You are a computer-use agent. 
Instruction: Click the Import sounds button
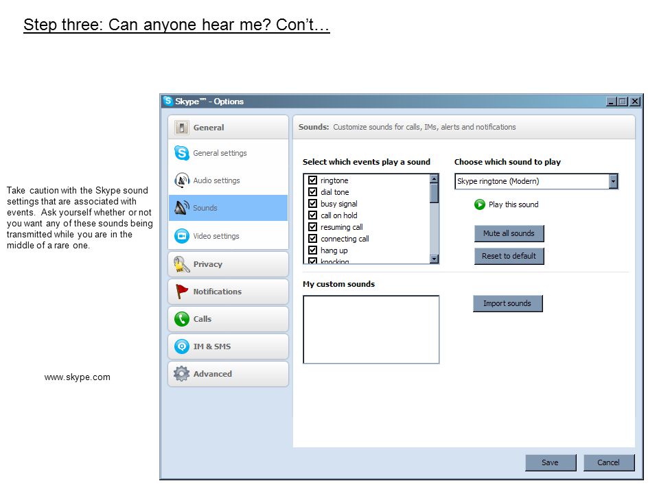pyautogui.click(x=508, y=303)
